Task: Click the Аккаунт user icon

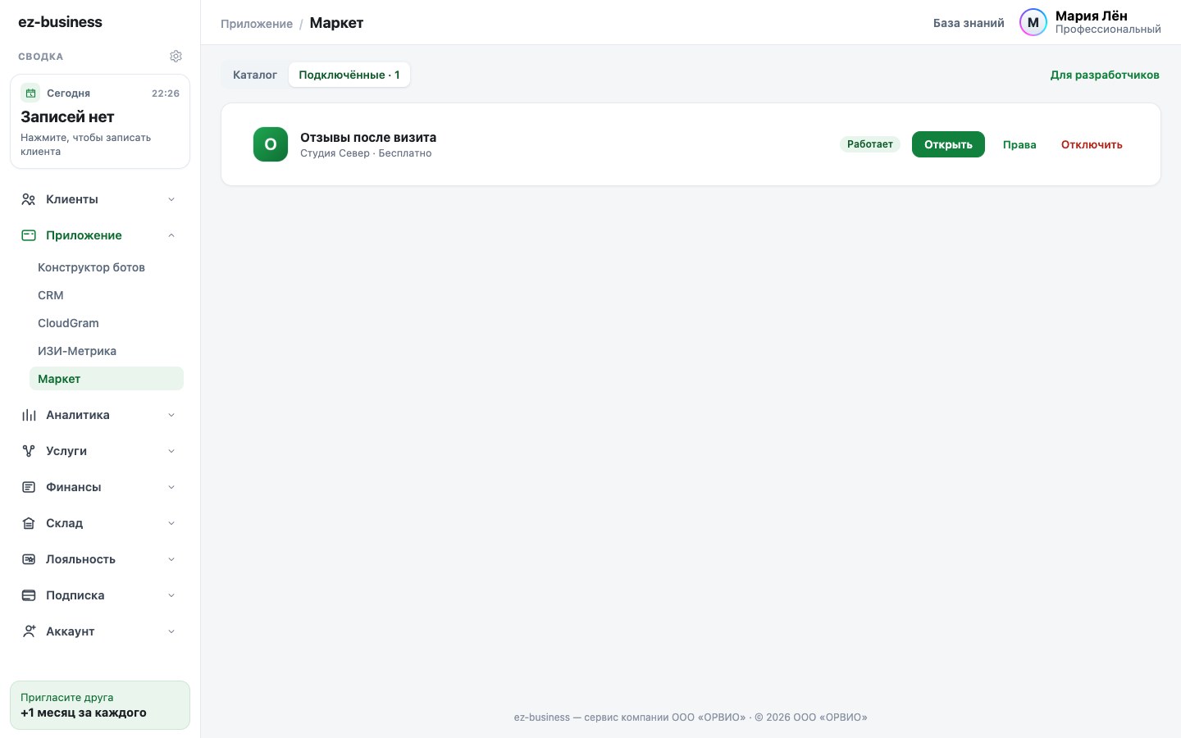Action: [x=29, y=631]
